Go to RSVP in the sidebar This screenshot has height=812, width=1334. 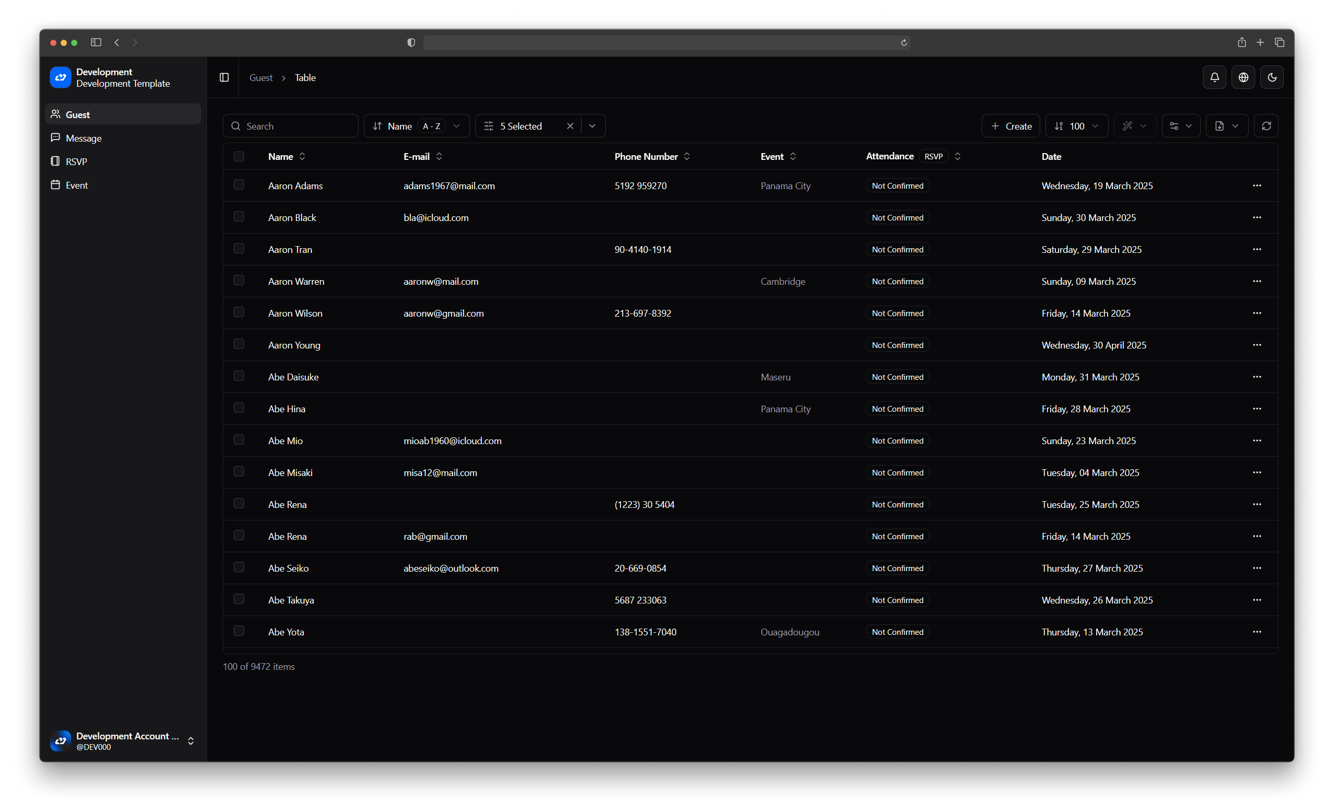pyautogui.click(x=76, y=161)
